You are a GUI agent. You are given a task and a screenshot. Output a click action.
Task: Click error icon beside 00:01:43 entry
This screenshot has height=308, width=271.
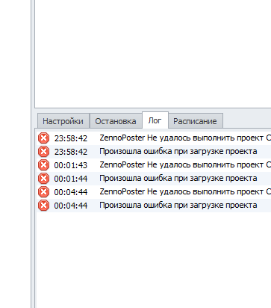click(43, 165)
